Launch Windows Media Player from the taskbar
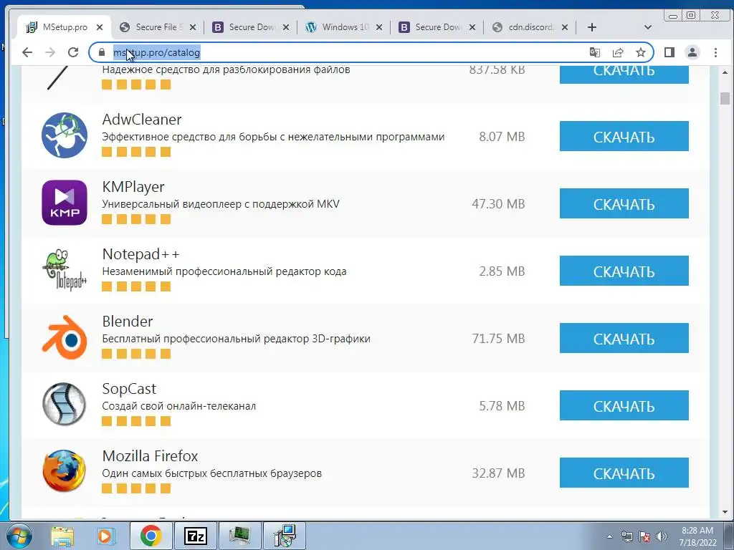The image size is (734, 550). [106, 536]
